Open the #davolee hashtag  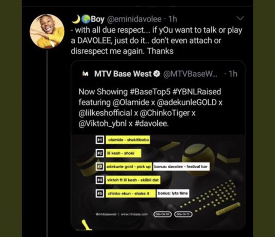(151, 124)
